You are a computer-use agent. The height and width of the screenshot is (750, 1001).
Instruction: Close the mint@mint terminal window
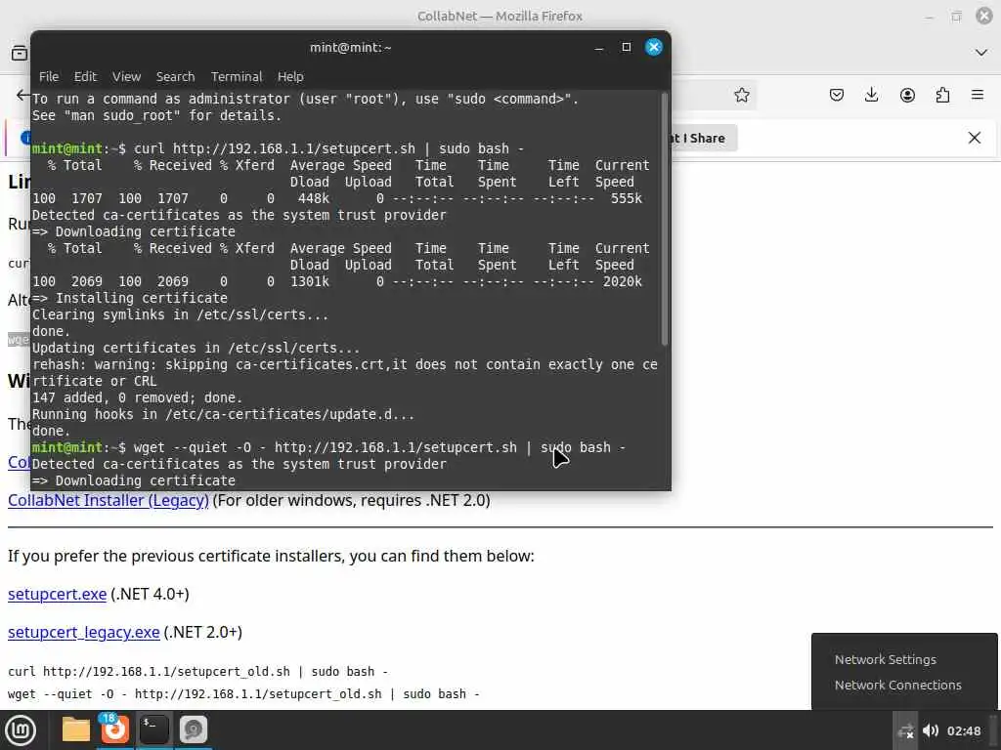pyautogui.click(x=654, y=47)
